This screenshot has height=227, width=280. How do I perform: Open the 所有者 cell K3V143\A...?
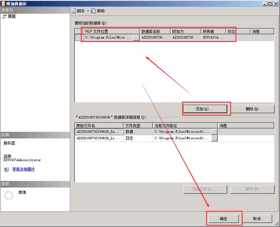213,38
